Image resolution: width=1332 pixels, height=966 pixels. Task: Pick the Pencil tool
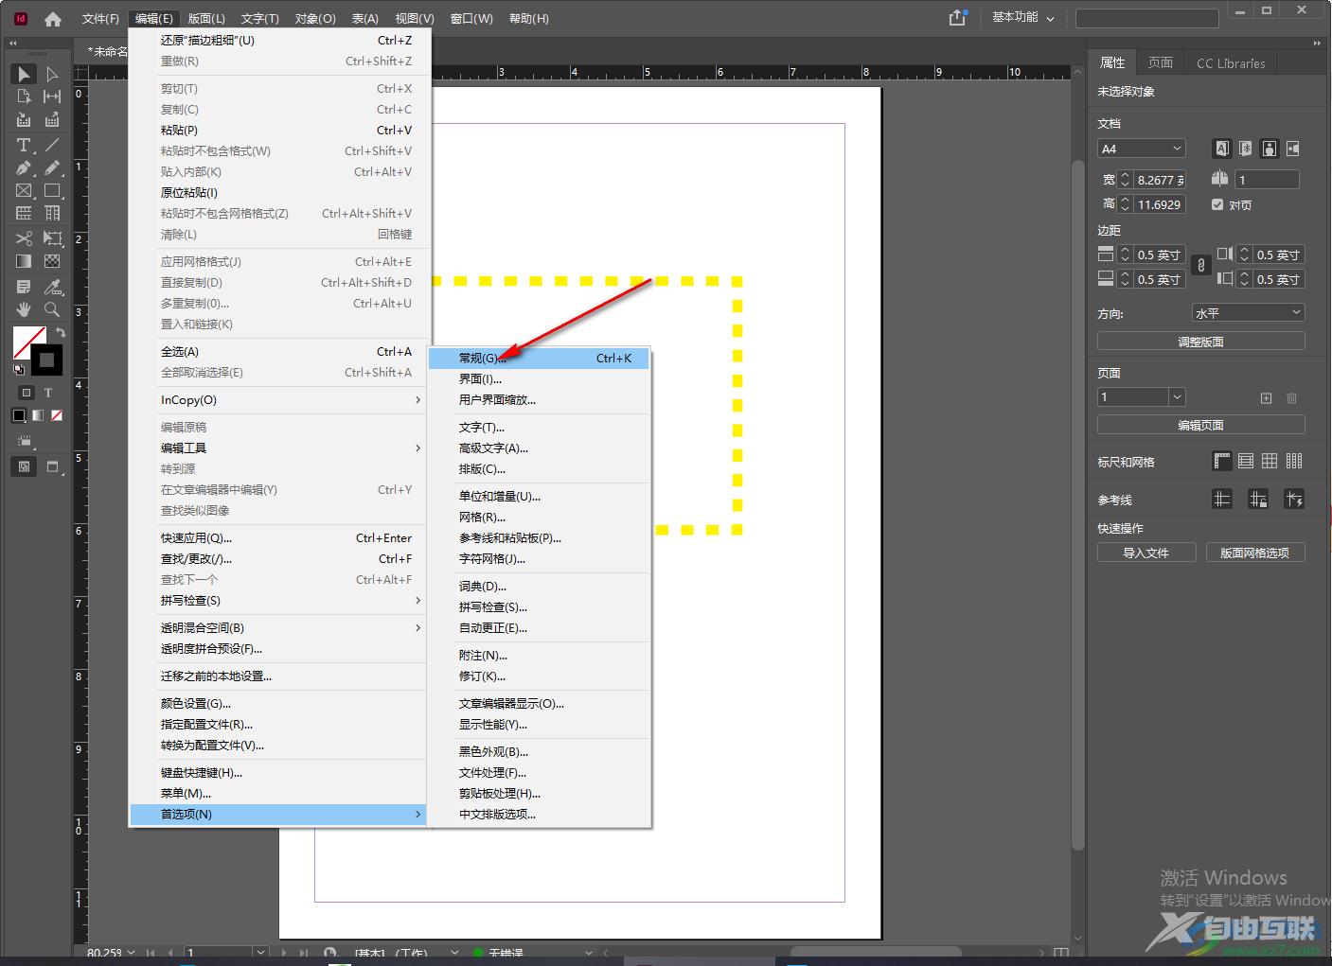coord(52,168)
